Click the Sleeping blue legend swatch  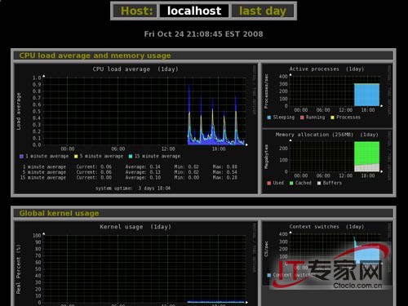pos(269,118)
